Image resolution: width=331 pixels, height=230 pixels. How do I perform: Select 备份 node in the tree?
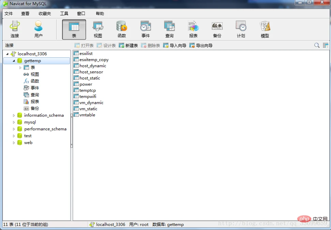(x=31, y=108)
